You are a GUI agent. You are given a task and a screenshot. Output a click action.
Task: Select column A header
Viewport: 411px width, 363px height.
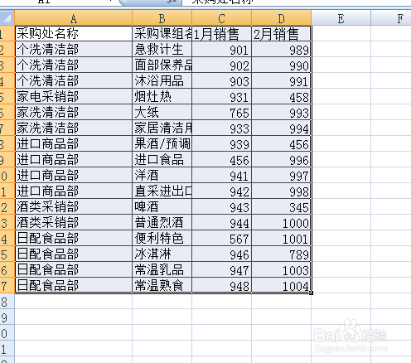[74, 18]
